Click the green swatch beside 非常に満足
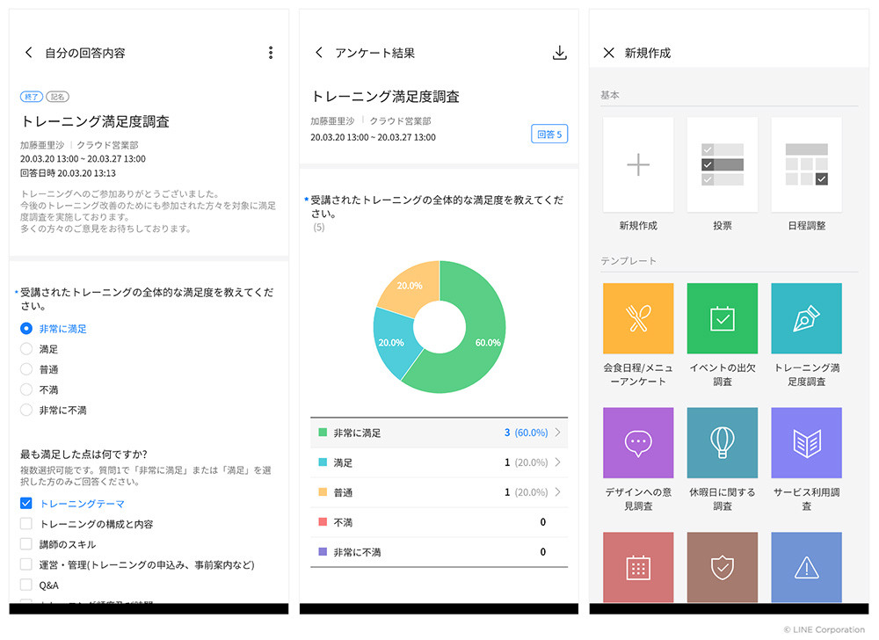Image resolution: width=879 pixels, height=640 pixels. (x=323, y=432)
